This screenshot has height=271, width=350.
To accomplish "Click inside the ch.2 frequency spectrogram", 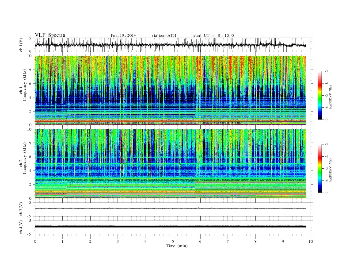I will pyautogui.click(x=170, y=164).
